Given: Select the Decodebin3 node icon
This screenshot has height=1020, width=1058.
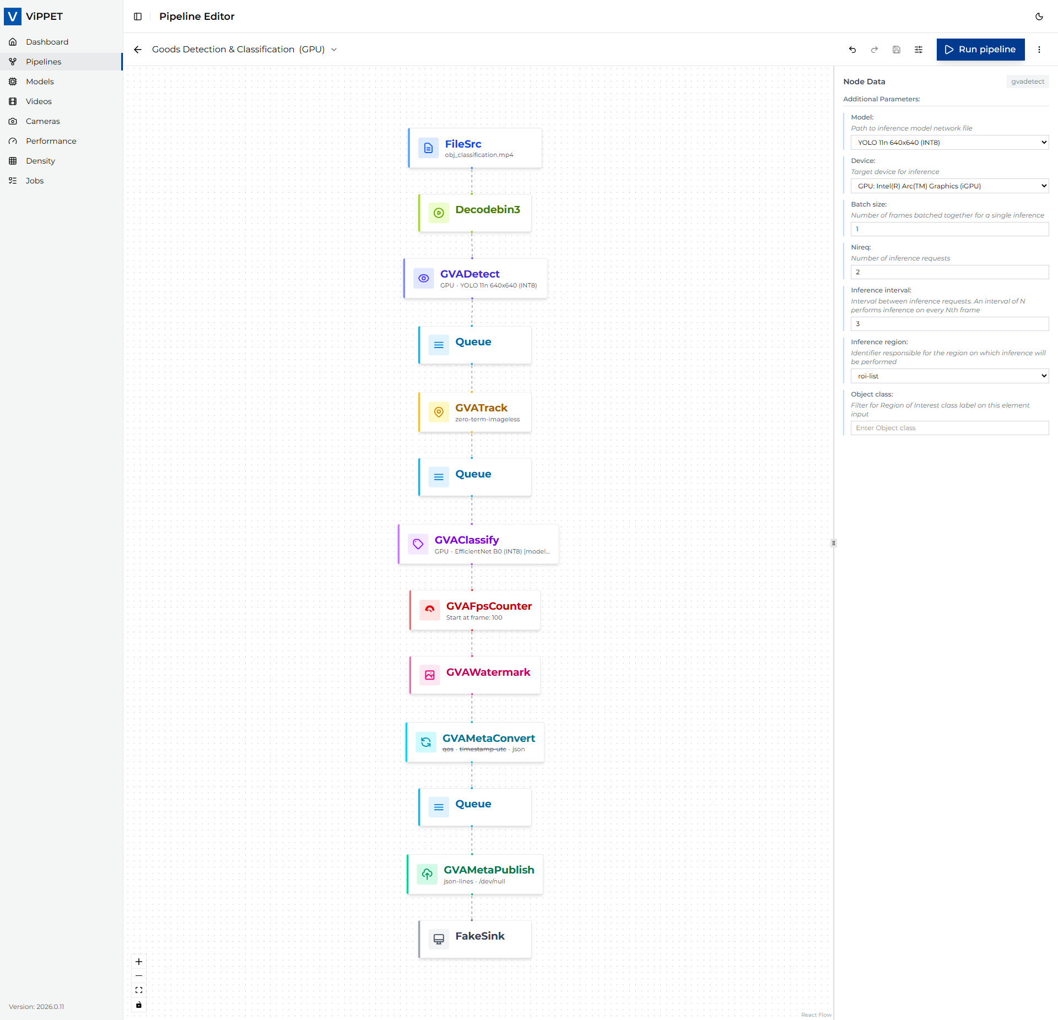Looking at the screenshot, I should [x=439, y=213].
